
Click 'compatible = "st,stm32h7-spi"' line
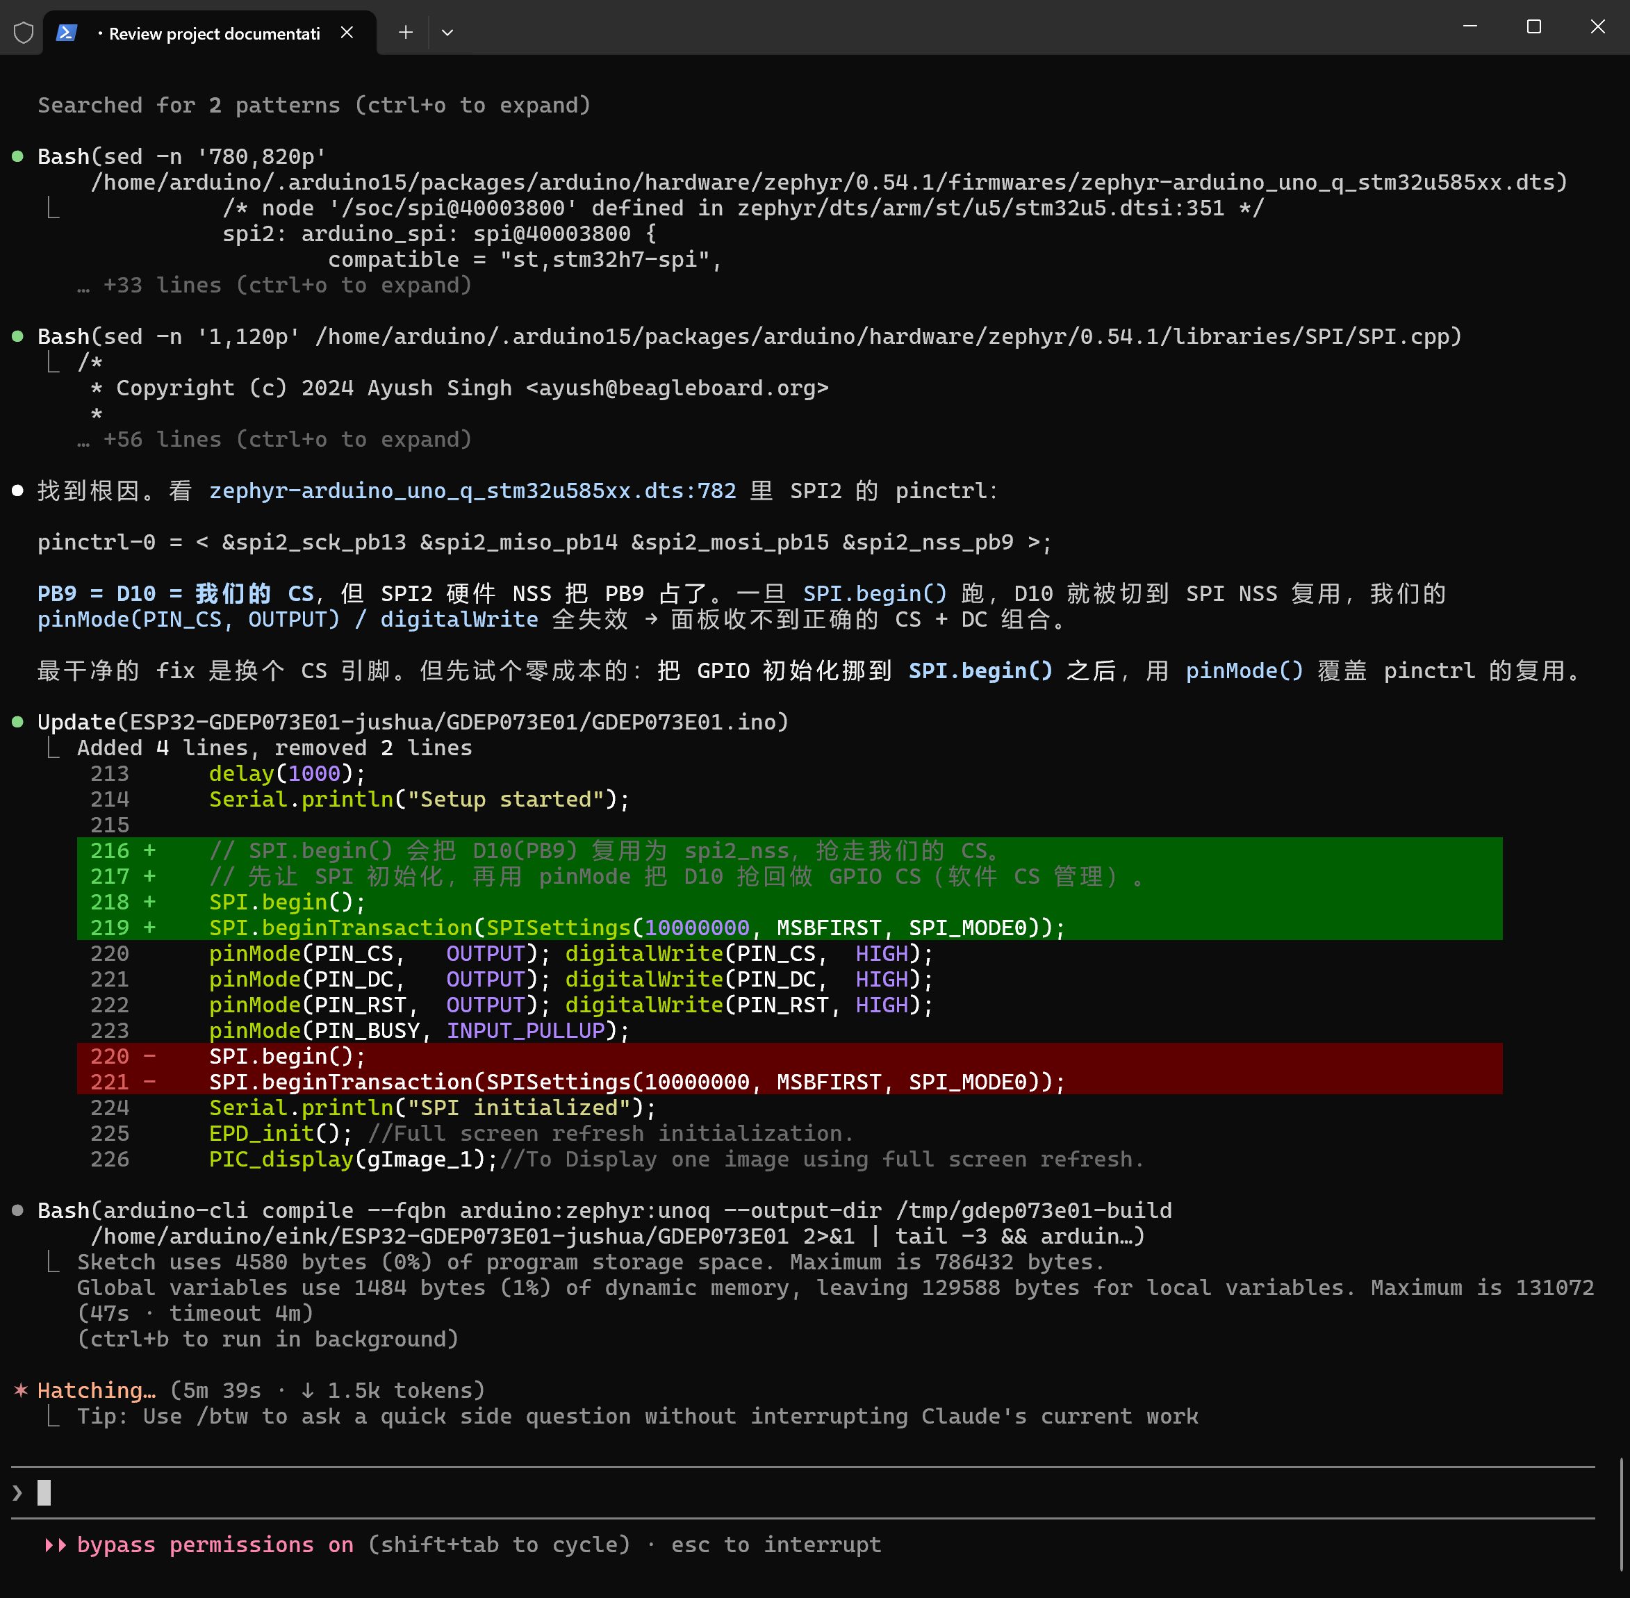coord(525,260)
